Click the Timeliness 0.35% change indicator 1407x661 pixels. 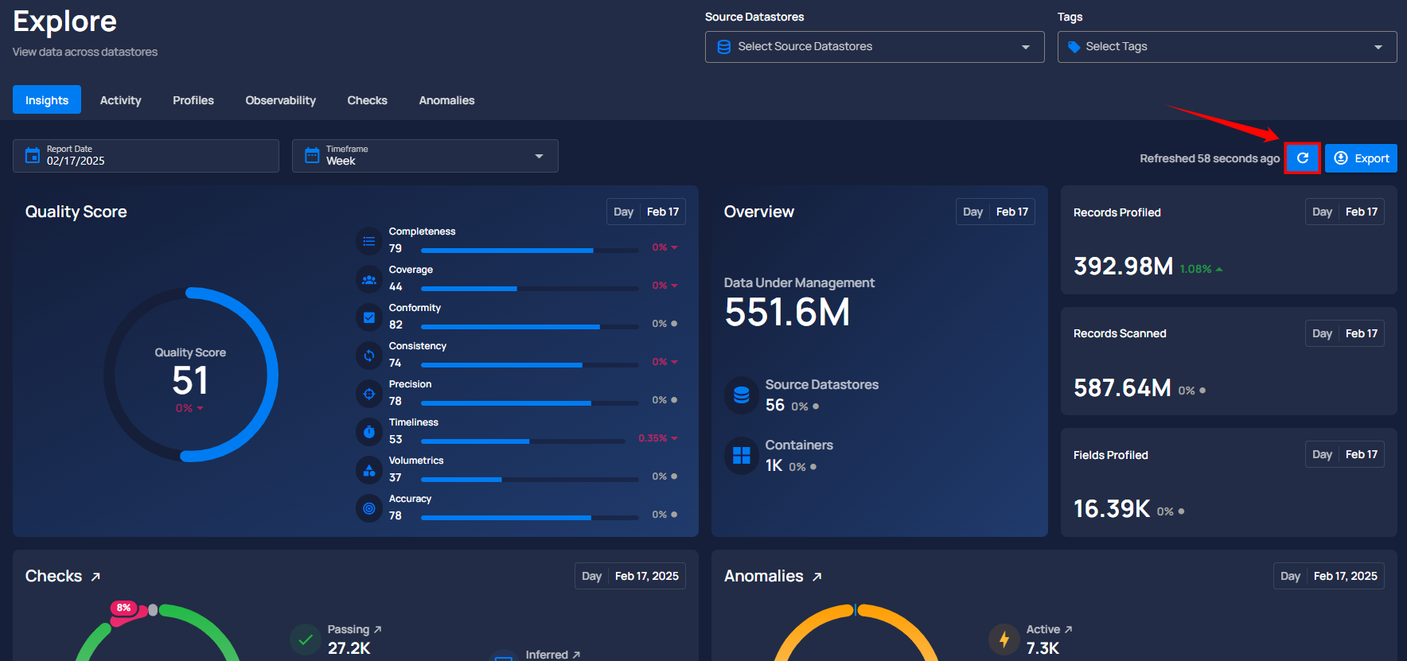[658, 438]
